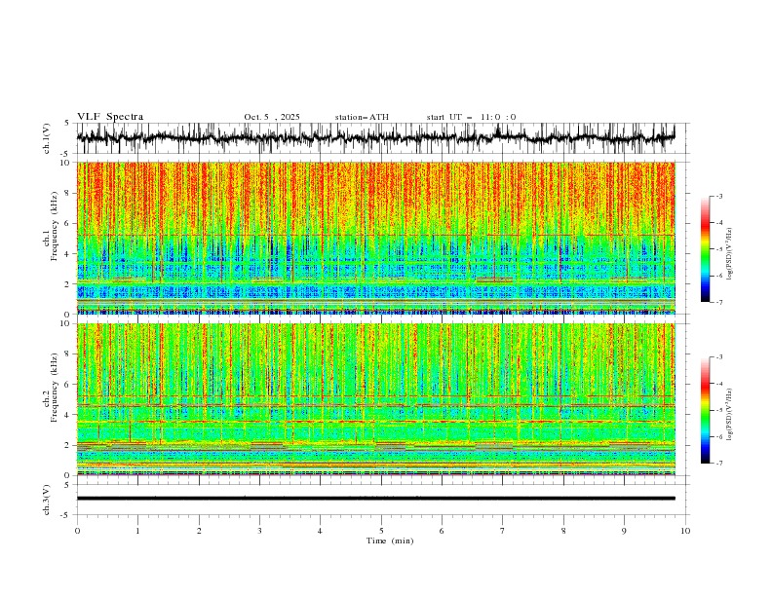Click the 'ch.3(V)' waveform axis label
Screen dimensions: 772x596
47,500
